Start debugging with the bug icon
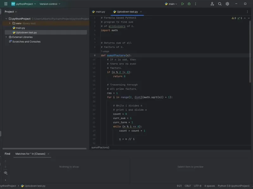The height and width of the screenshot is (189, 253). pos(189,4)
